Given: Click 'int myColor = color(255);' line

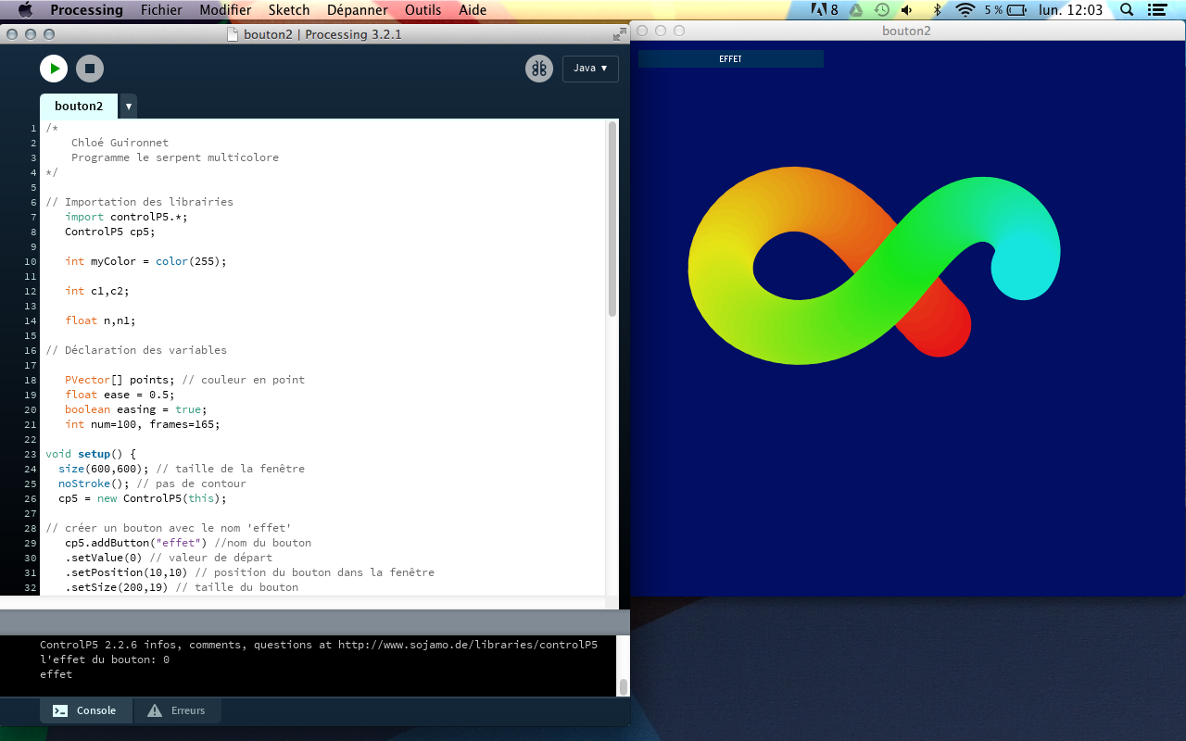Looking at the screenshot, I should click(x=145, y=261).
